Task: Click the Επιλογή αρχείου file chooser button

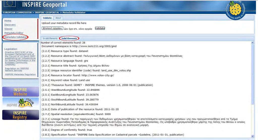Action: tap(52, 28)
